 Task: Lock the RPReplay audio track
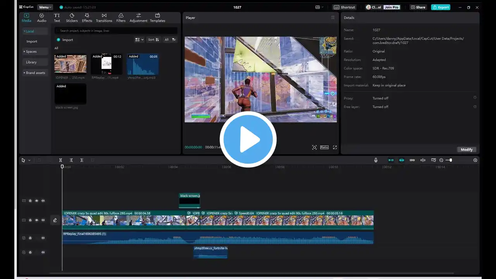click(x=30, y=238)
